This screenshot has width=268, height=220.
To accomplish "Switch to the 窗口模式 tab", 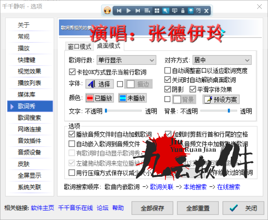I will click(79, 46).
